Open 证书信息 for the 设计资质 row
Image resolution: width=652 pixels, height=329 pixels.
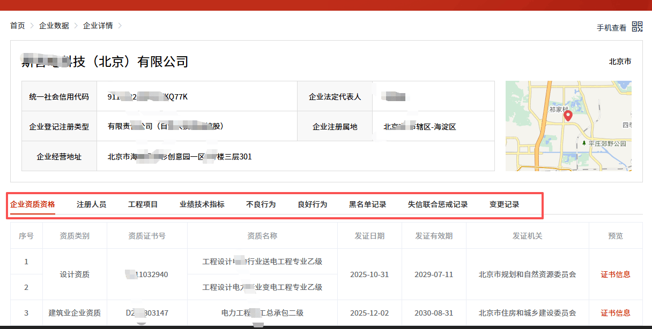[x=616, y=274]
